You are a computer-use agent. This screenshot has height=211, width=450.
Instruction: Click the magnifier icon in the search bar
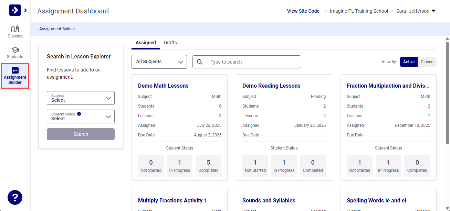[x=200, y=62]
